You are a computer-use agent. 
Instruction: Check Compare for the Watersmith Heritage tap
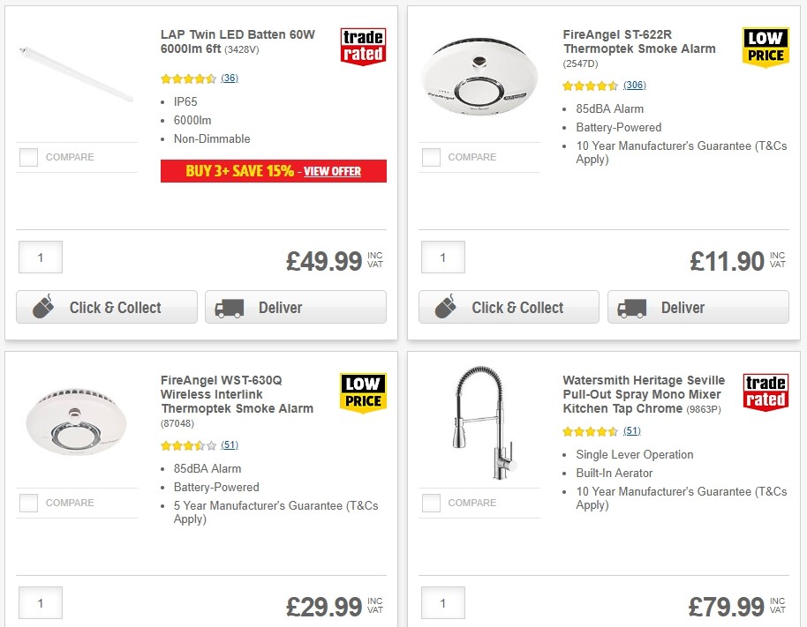[x=430, y=503]
